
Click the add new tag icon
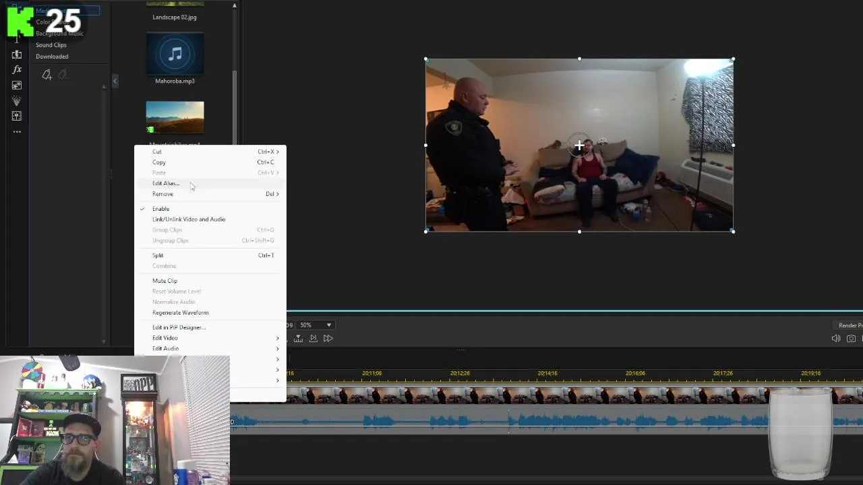click(47, 75)
